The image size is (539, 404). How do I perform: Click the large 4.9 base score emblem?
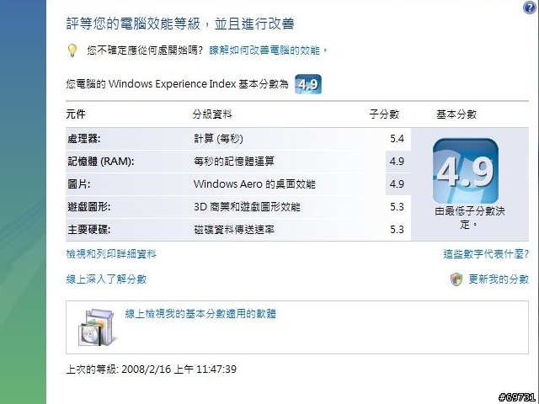[466, 171]
